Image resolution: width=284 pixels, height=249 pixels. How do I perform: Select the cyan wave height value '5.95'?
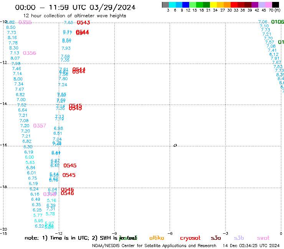coord(39,221)
